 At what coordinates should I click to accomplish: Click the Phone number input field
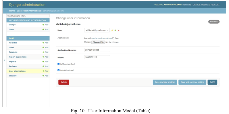[x=97, y=57]
